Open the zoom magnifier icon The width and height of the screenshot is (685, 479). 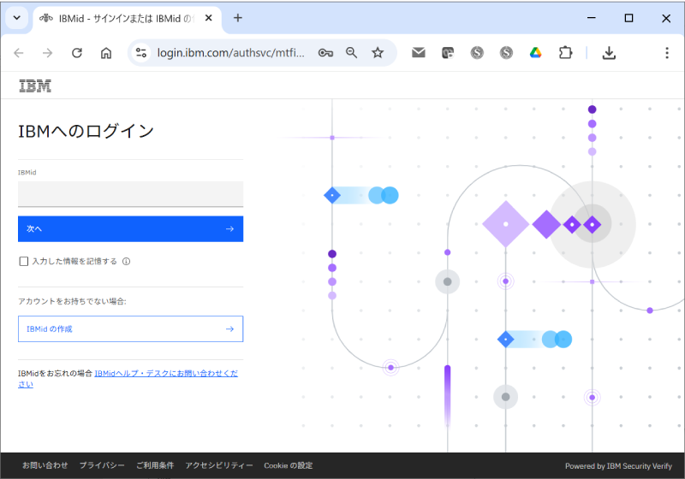351,53
